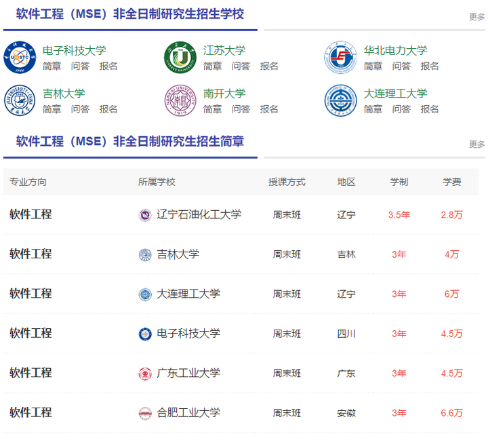Open 问答 under 华北电力大学
The height and width of the screenshot is (434, 488).
[401, 66]
